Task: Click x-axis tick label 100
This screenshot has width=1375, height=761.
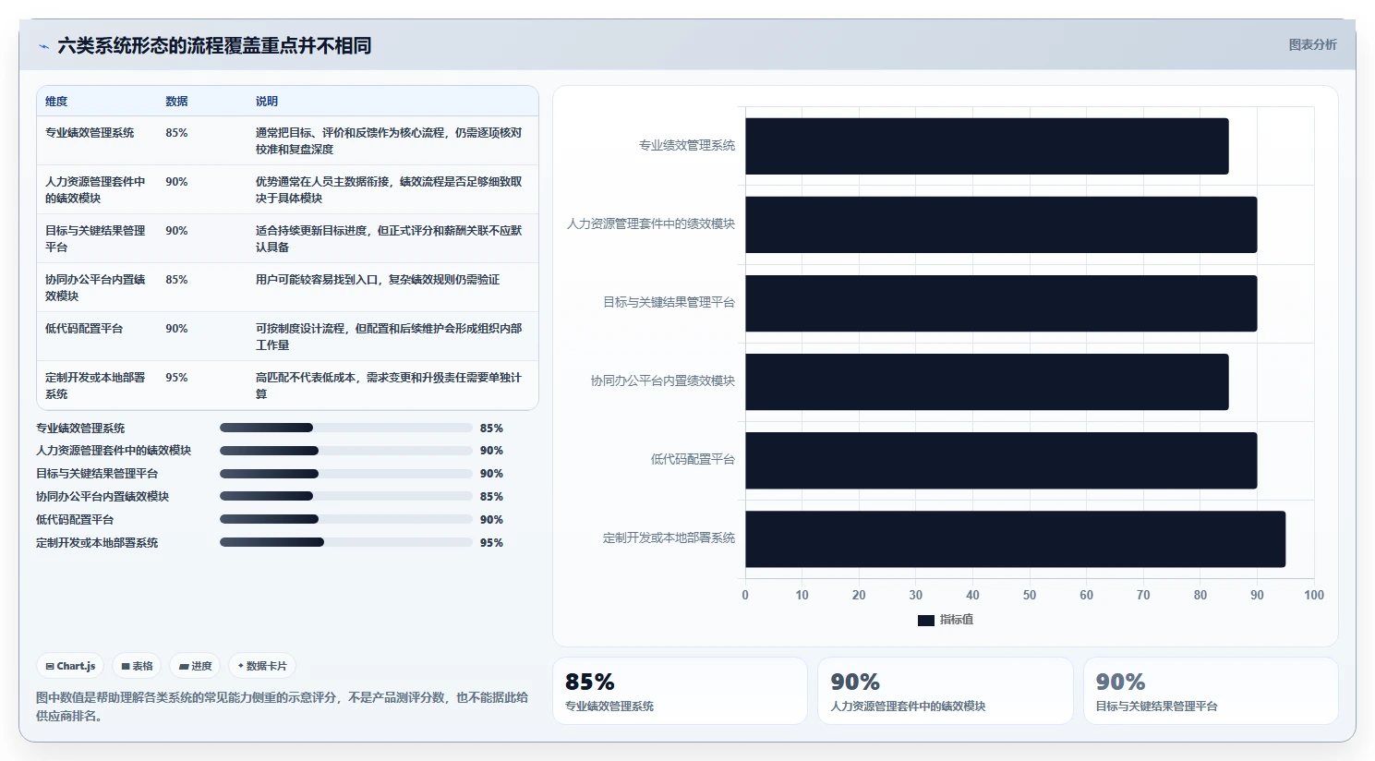Action: (1314, 595)
